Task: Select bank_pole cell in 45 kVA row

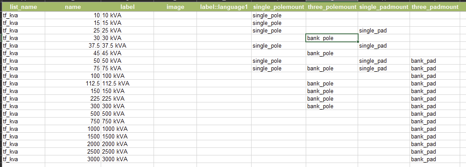Action: coord(332,53)
